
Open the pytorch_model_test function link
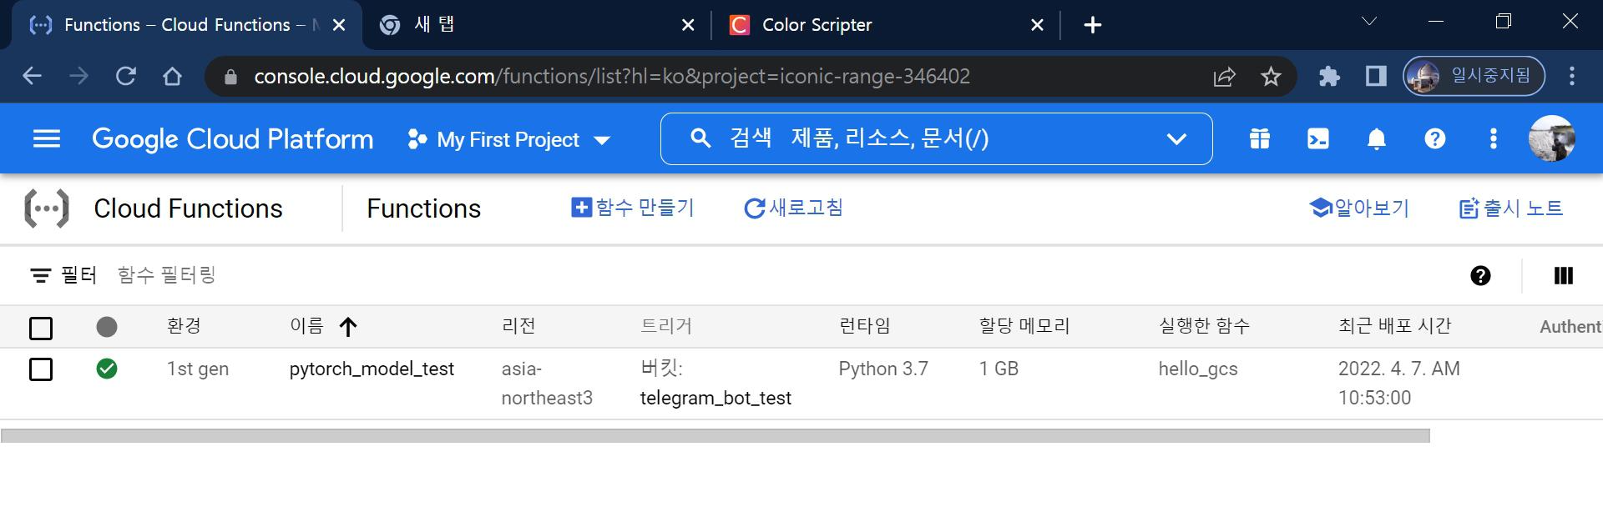(372, 369)
